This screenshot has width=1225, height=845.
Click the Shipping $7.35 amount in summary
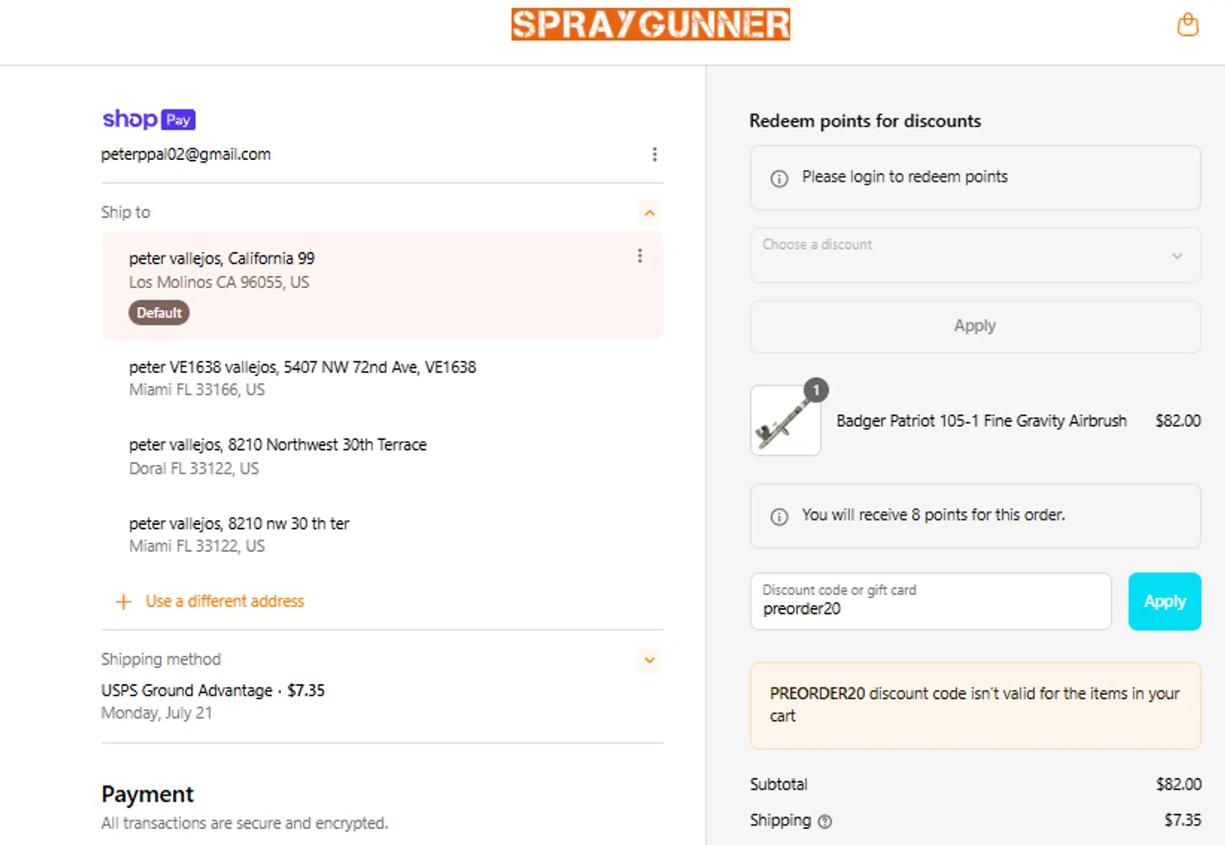[x=1183, y=820]
